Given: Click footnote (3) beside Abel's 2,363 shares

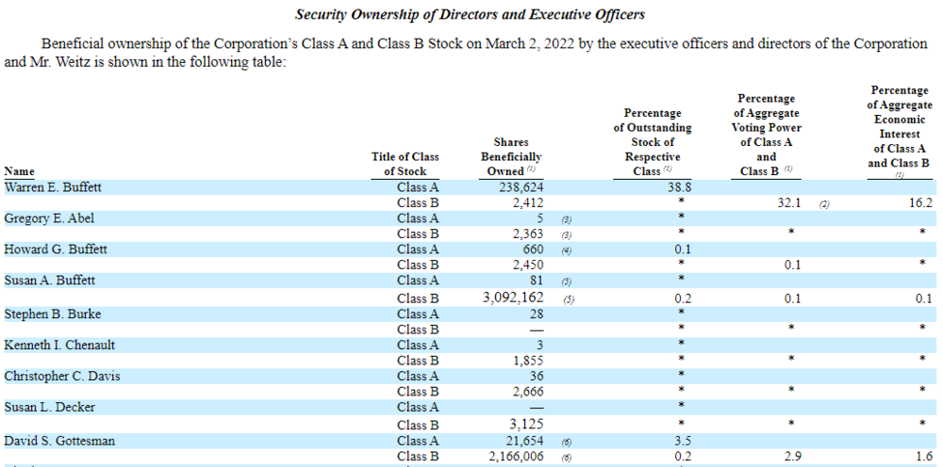Looking at the screenshot, I should coord(567,236).
